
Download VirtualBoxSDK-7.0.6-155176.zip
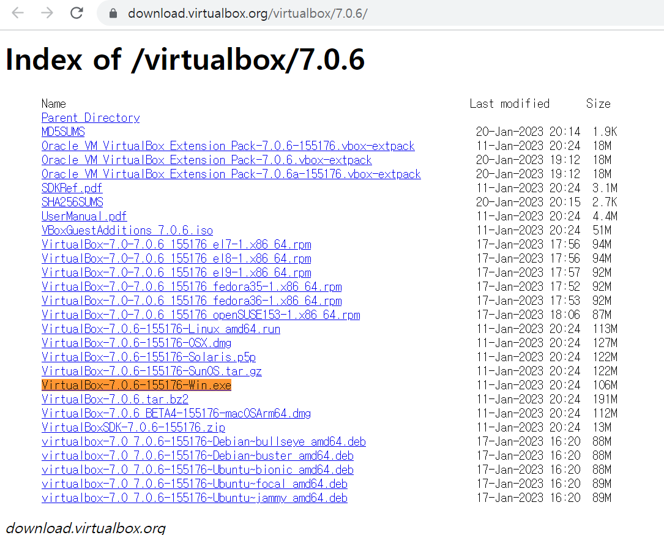point(133,427)
